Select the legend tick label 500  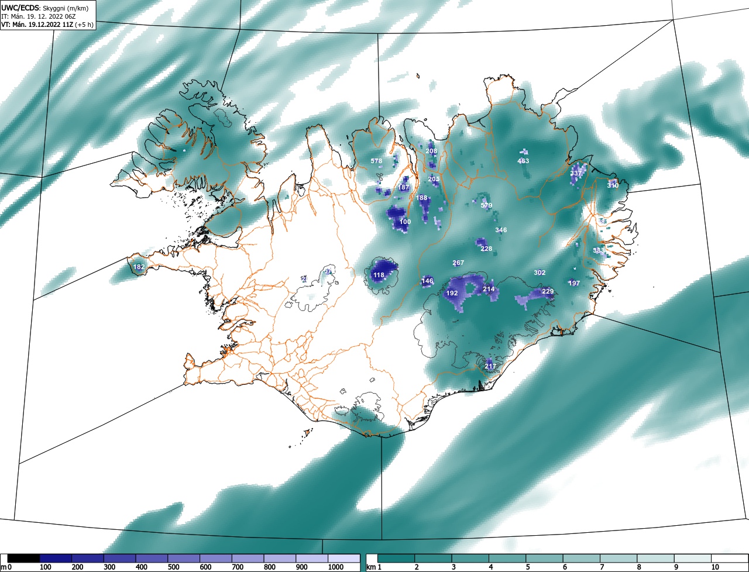pyautogui.click(x=173, y=567)
